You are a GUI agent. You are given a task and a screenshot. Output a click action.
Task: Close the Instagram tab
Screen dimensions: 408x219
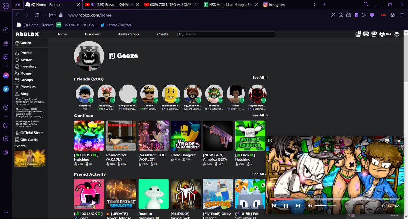(316, 5)
